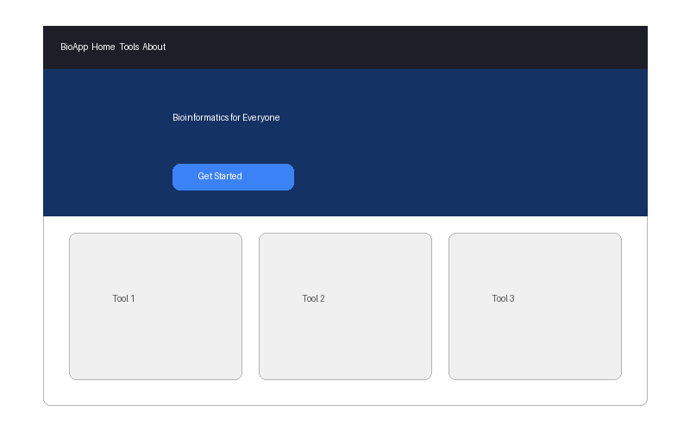Click the 'Get Started' text inside button
The height and width of the screenshot is (431, 690).
[x=220, y=177]
